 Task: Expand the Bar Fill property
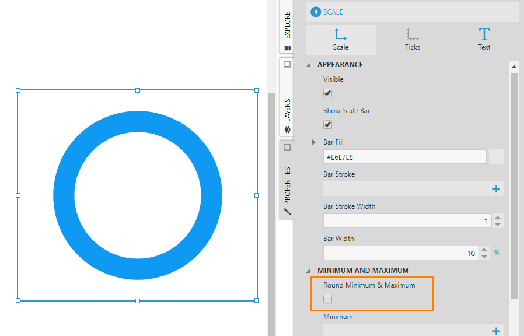314,142
